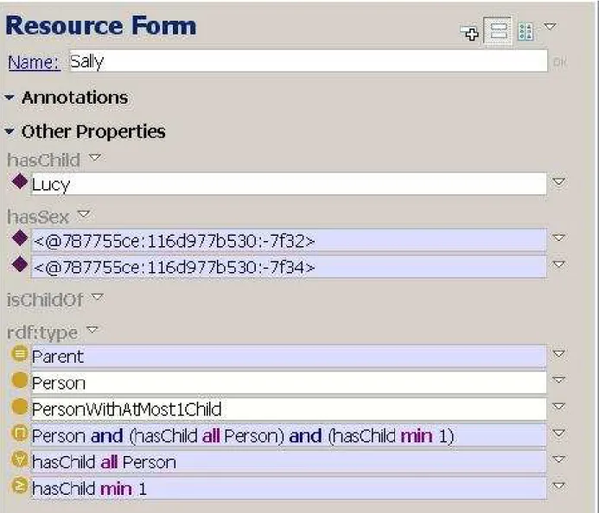Image resolution: width=599 pixels, height=513 pixels.
Task: Click the properties list view icon
Action: coord(526,32)
